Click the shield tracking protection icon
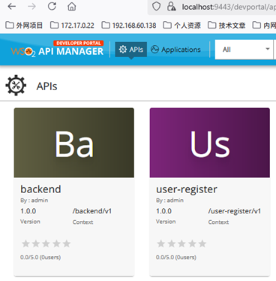This screenshot has width=276, height=281. click(156, 7)
